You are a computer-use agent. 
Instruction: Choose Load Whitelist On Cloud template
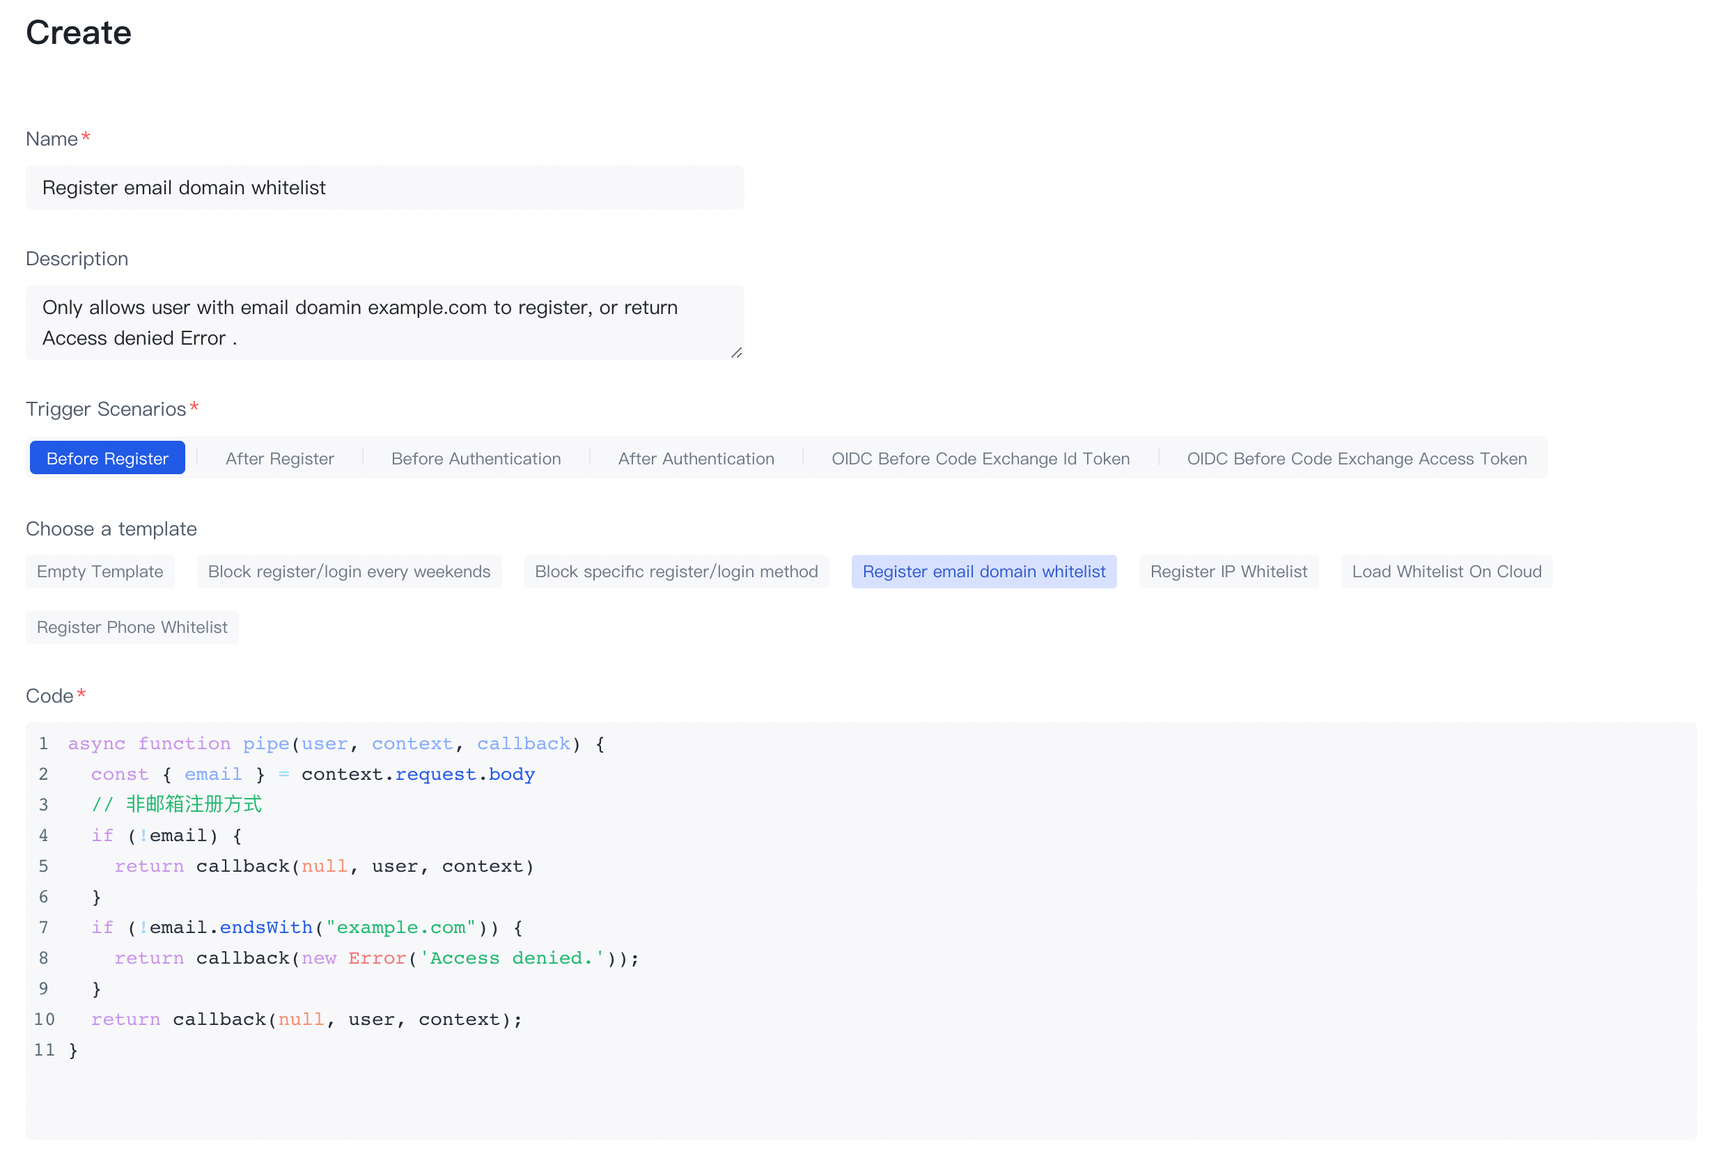pos(1446,572)
